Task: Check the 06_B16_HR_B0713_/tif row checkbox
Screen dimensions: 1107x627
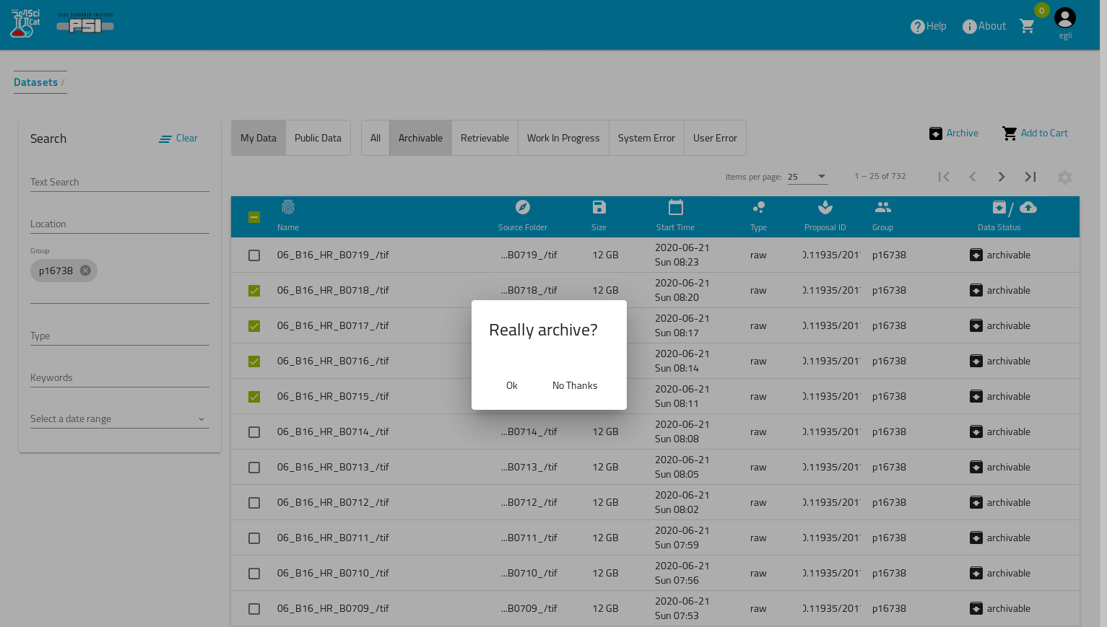Action: (x=254, y=468)
